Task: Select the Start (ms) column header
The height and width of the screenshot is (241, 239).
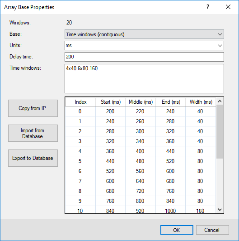Action: [110, 102]
